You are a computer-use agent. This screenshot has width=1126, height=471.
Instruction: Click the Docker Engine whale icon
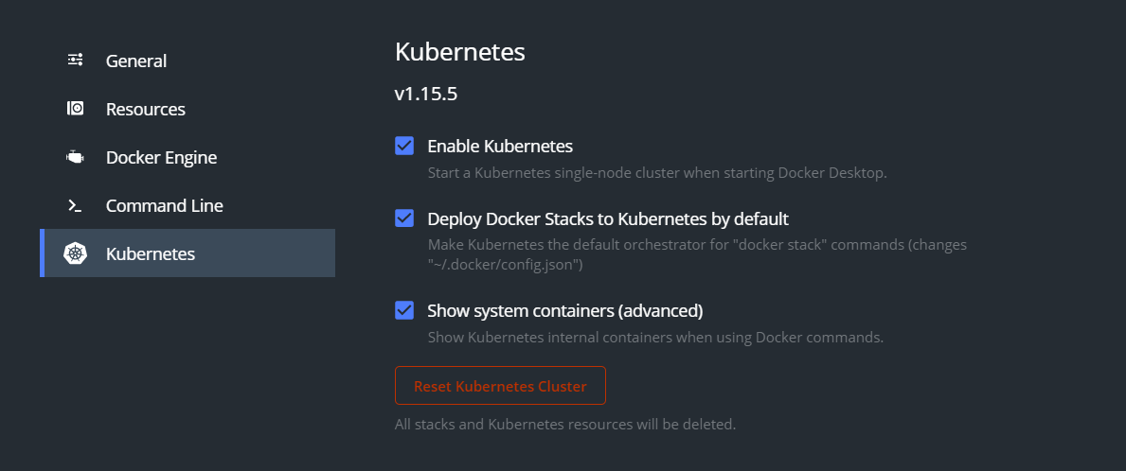76,157
